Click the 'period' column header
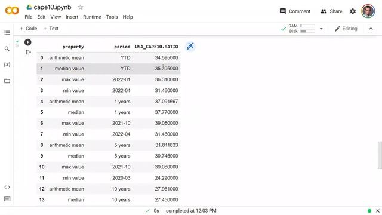Screen dimensions: 382x215 122,47
